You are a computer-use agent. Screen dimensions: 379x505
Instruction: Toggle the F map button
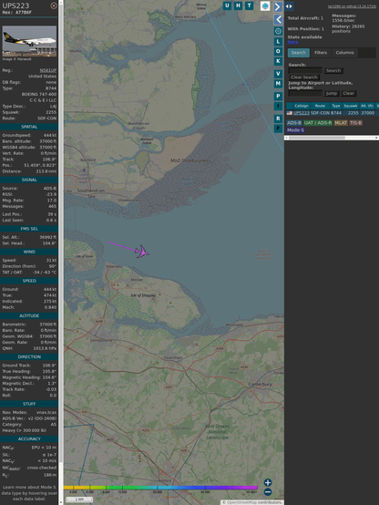[x=278, y=129]
